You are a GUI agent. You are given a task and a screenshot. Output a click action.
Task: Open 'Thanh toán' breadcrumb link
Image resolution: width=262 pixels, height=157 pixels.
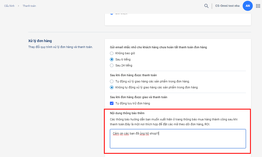click(29, 6)
